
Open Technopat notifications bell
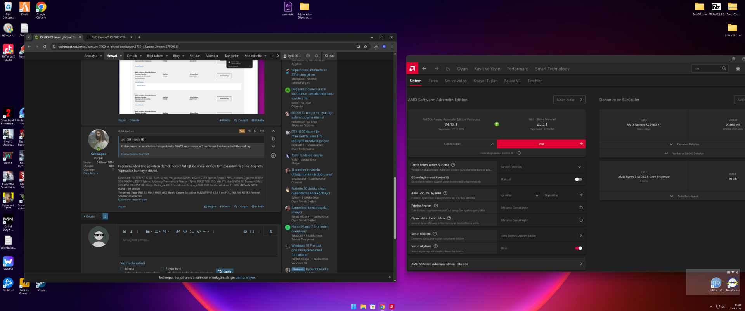317,56
